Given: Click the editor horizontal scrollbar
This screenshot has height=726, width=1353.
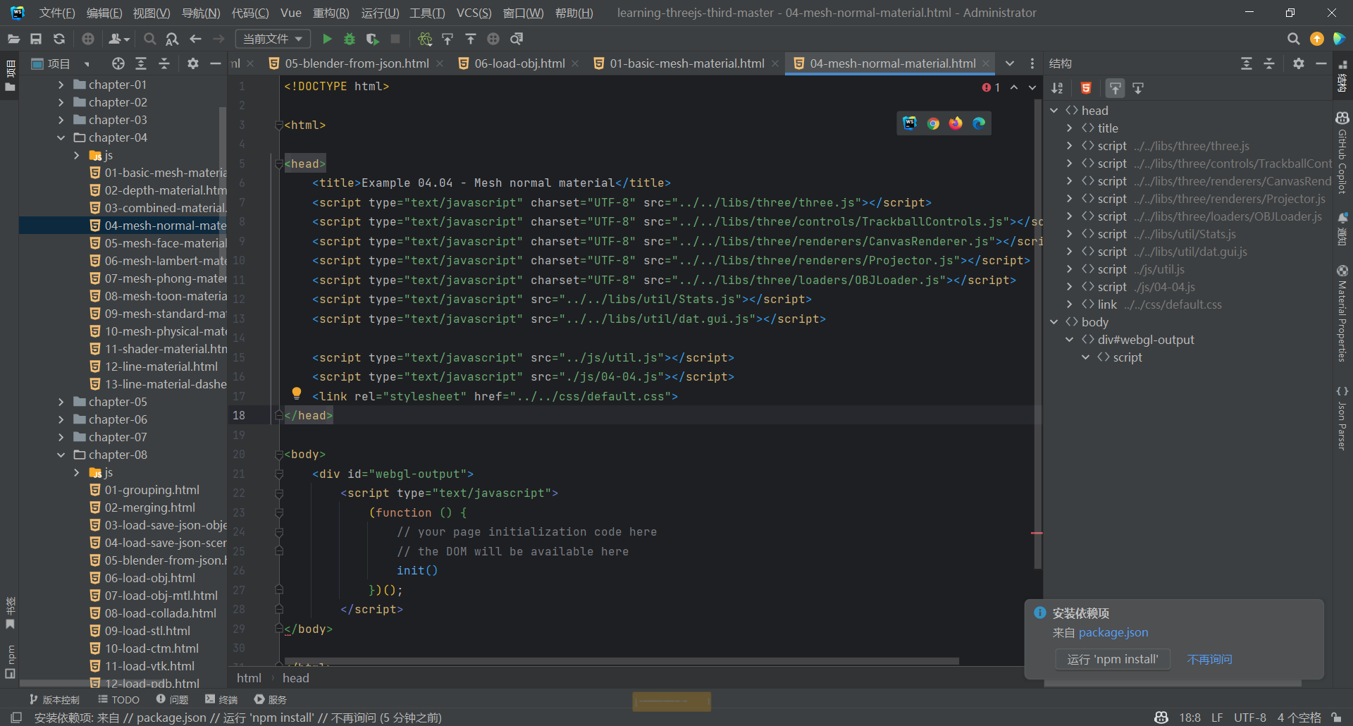Looking at the screenshot, I should click(x=621, y=661).
